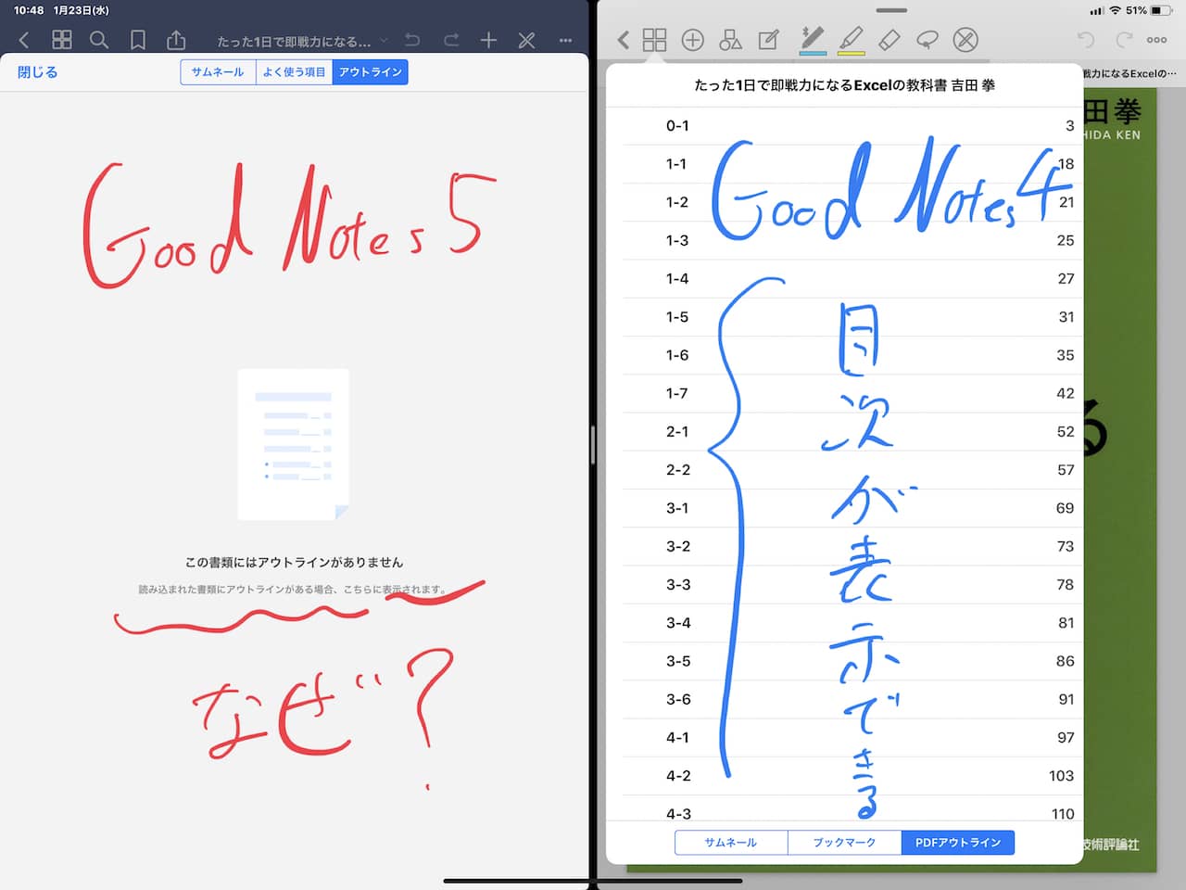Select the yellow highlighter tool
The height and width of the screenshot is (890, 1186).
[851, 40]
